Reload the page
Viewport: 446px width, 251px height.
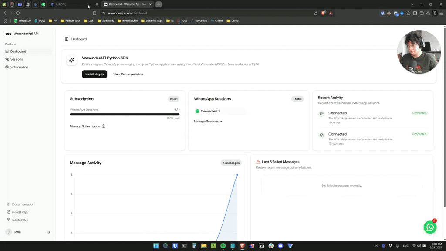point(18,13)
